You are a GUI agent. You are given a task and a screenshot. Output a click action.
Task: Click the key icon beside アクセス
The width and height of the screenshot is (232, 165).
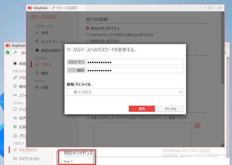(x=37, y=64)
